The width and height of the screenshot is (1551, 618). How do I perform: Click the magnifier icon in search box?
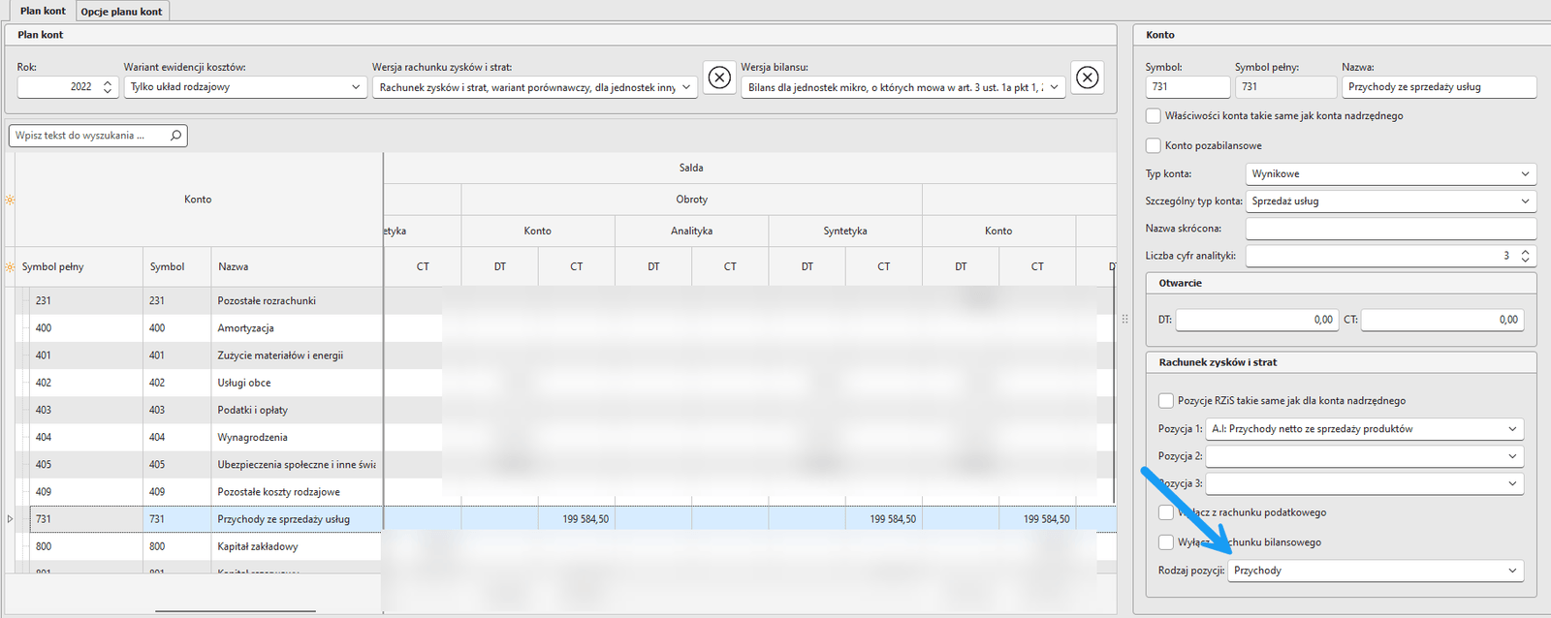point(175,136)
